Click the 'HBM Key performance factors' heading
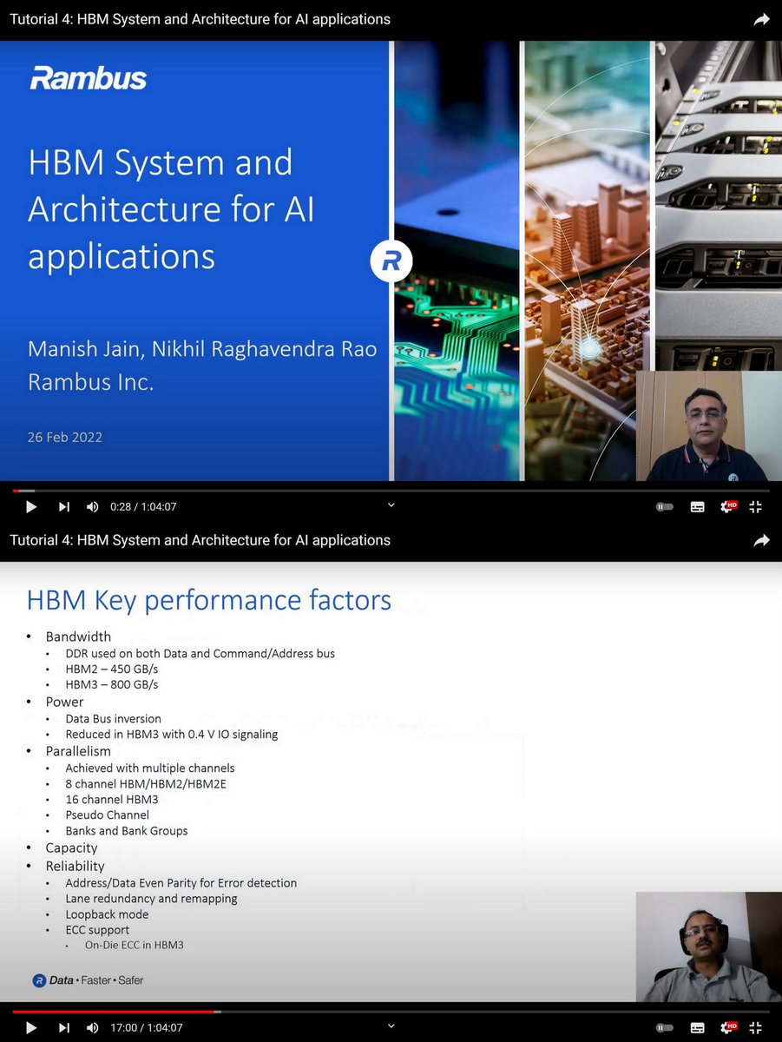 (x=209, y=600)
